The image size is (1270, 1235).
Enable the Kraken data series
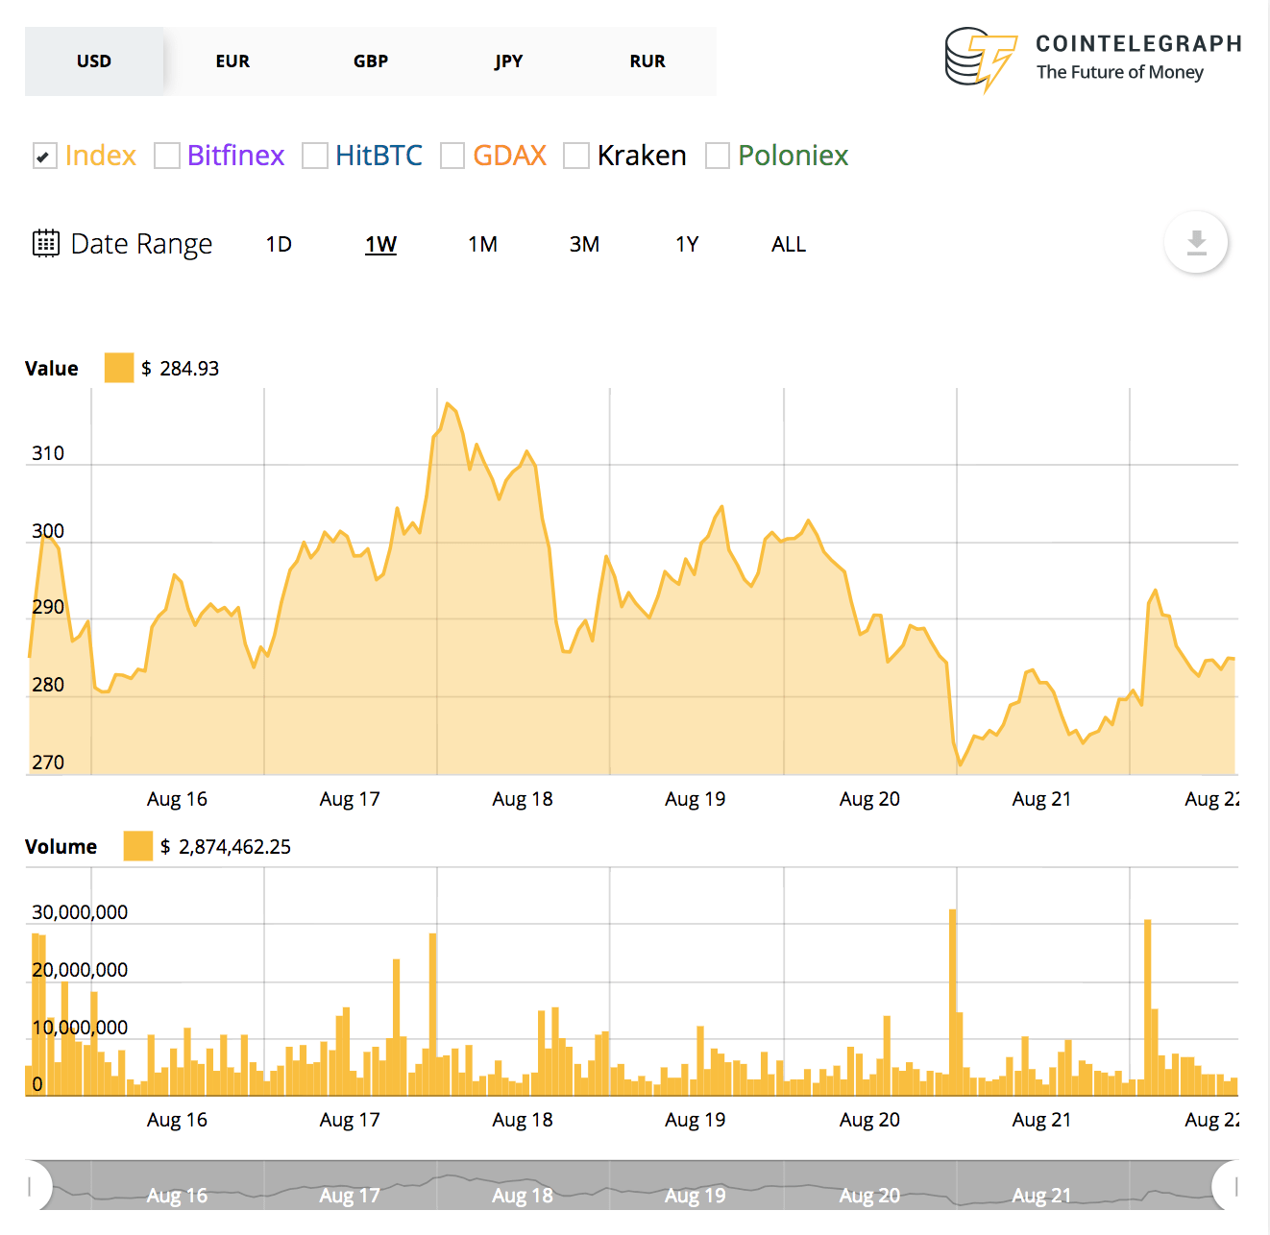pos(576,155)
